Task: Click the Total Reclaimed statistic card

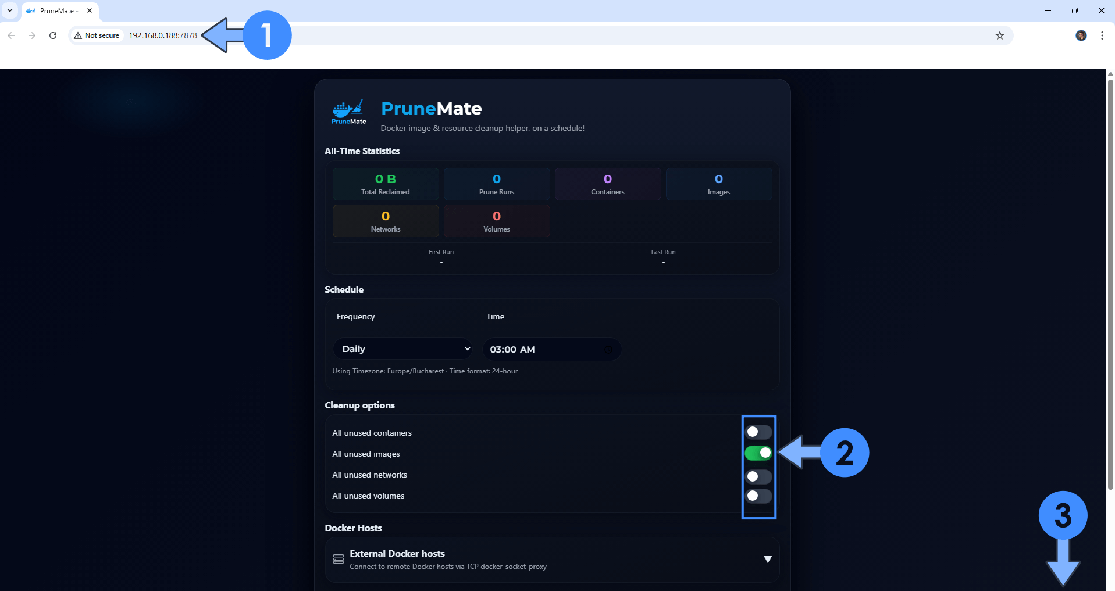Action: (386, 183)
